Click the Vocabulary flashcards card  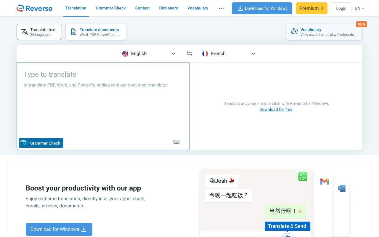pos(324,32)
